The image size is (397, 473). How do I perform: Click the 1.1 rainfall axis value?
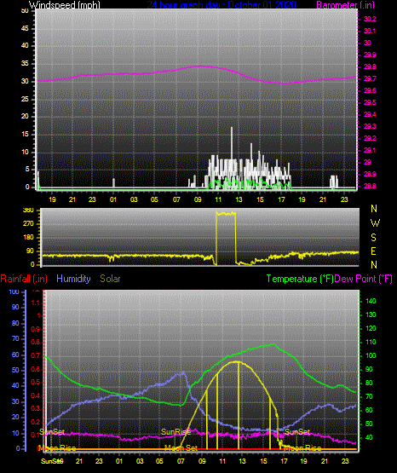point(36,303)
